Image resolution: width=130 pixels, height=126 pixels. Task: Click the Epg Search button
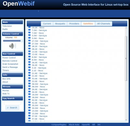12,108
